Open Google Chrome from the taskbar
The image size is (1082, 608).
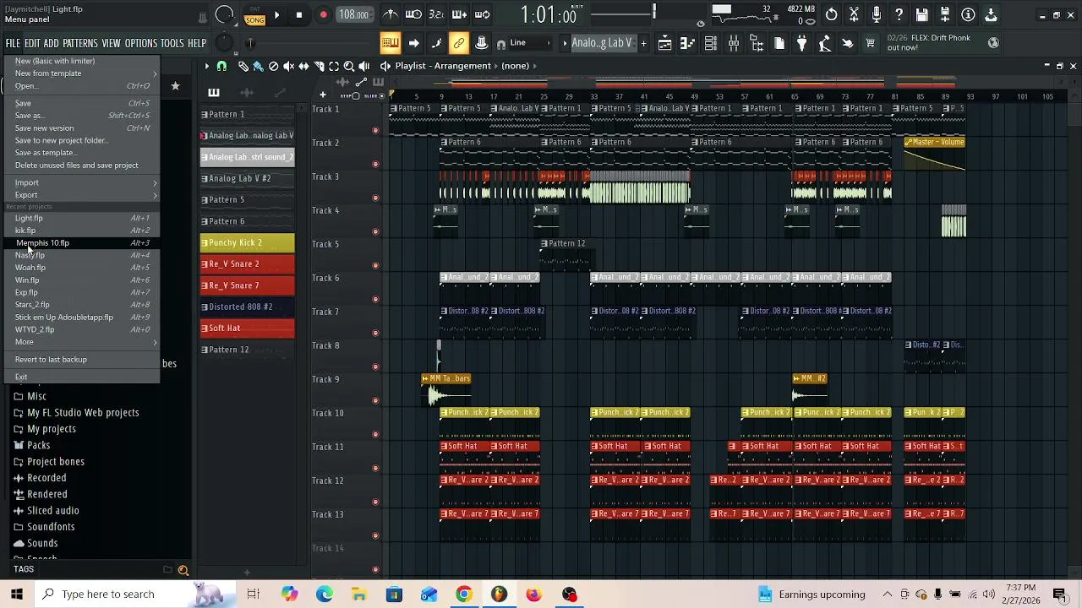[463, 594]
